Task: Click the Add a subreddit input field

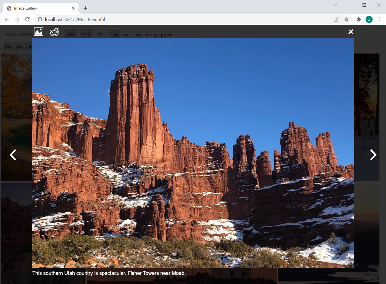Action: (x=18, y=34)
